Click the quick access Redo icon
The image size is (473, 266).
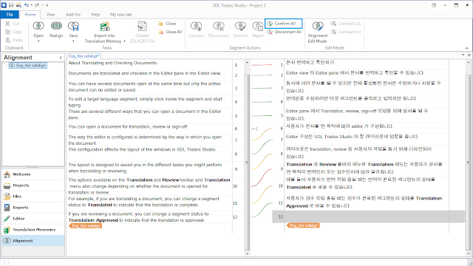[37, 5]
